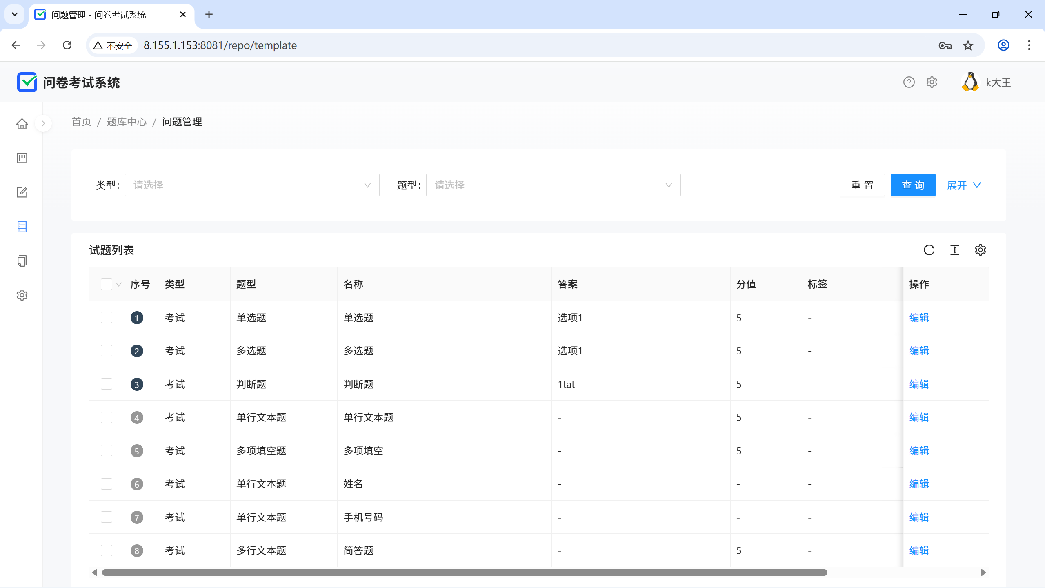Click the help question mark icon
Image resolution: width=1045 pixels, height=588 pixels.
pos(909,82)
